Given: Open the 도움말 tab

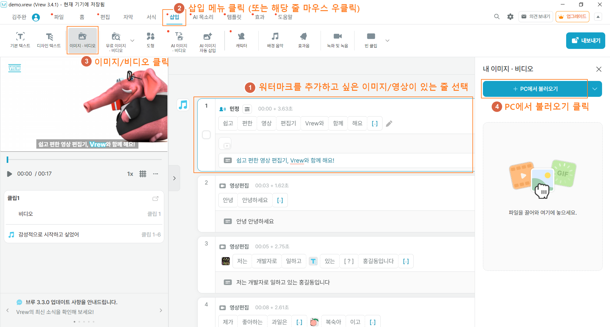Looking at the screenshot, I should (x=285, y=17).
